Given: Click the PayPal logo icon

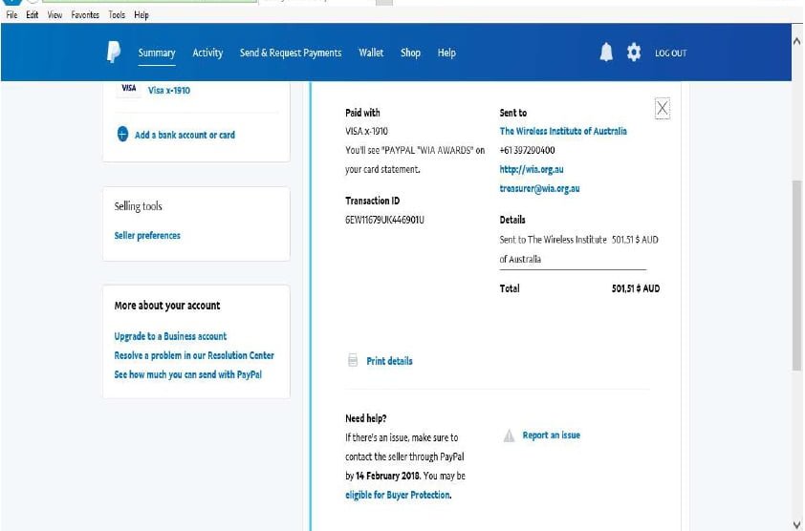Looking at the screenshot, I should [114, 53].
